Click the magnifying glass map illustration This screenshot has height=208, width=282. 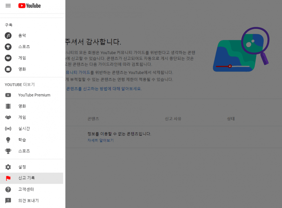pos(241,50)
